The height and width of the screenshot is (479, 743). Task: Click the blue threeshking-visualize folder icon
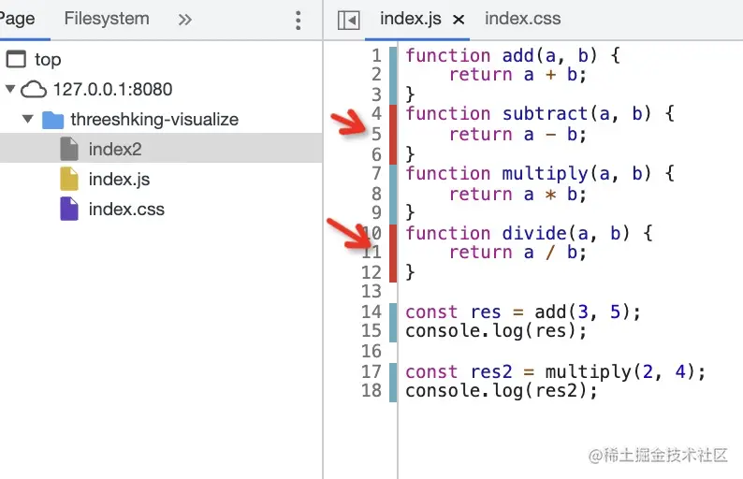52,120
